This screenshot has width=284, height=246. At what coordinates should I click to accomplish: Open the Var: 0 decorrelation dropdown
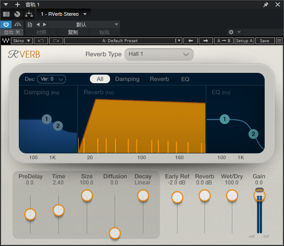[51, 79]
